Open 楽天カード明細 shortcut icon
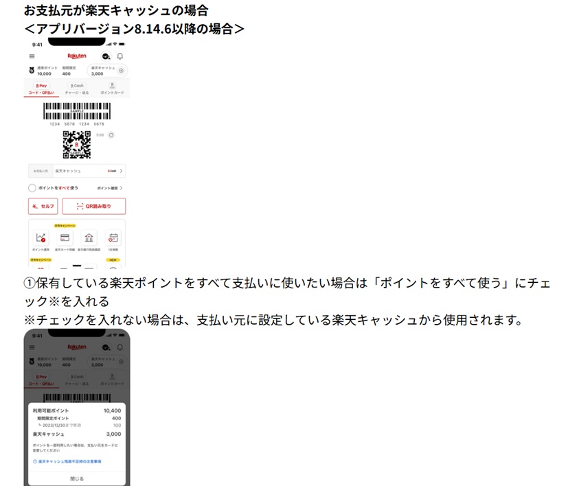 [x=65, y=238]
